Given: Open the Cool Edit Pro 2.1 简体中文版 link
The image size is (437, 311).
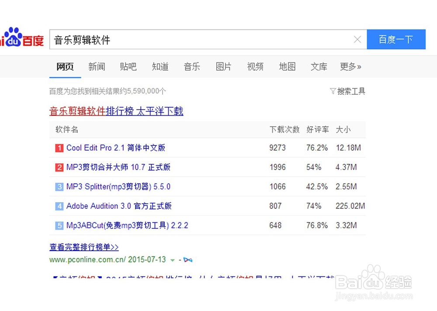Looking at the screenshot, I should [x=116, y=148].
